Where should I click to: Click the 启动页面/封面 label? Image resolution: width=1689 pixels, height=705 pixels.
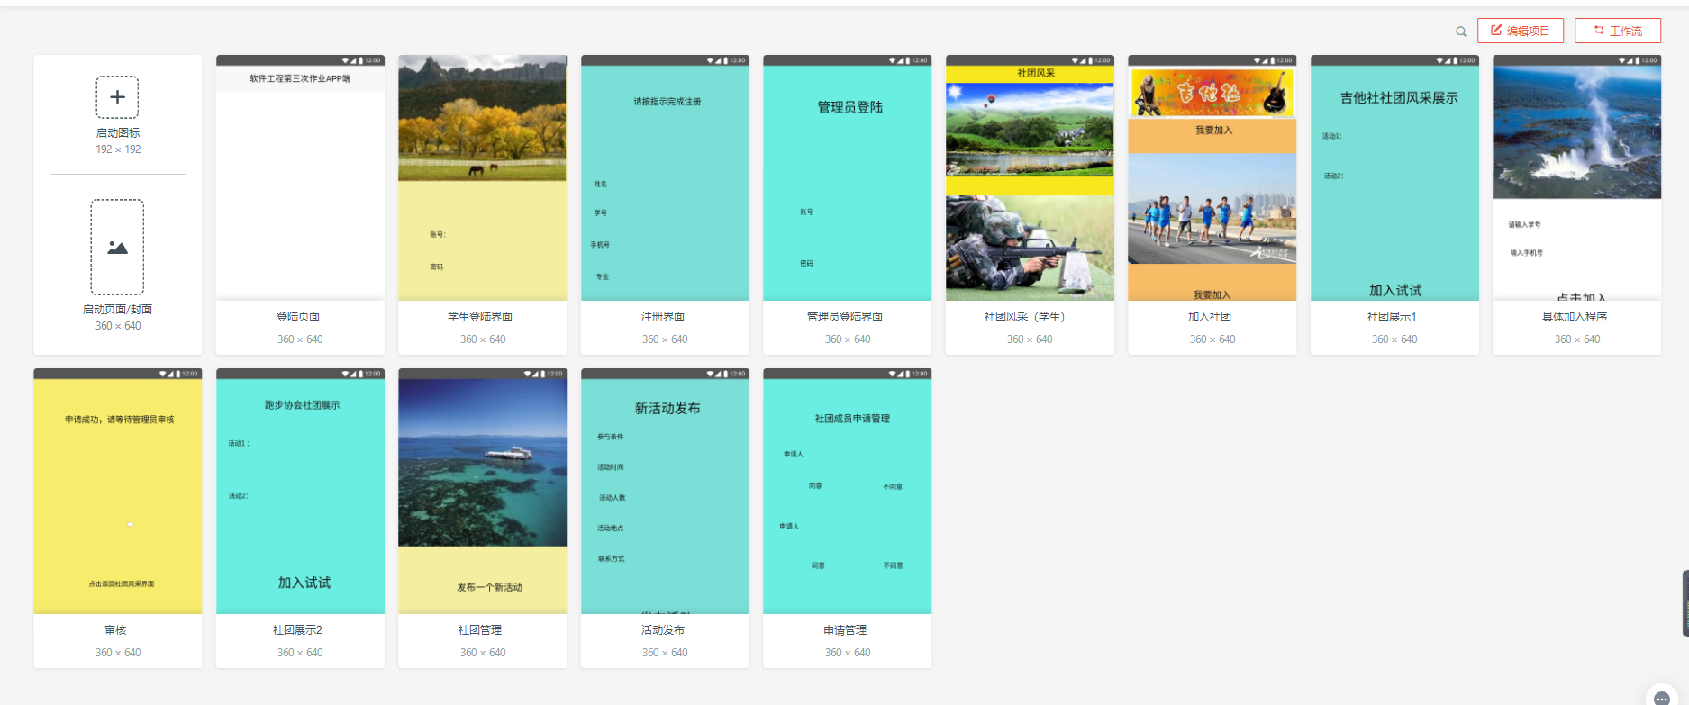pos(118,310)
